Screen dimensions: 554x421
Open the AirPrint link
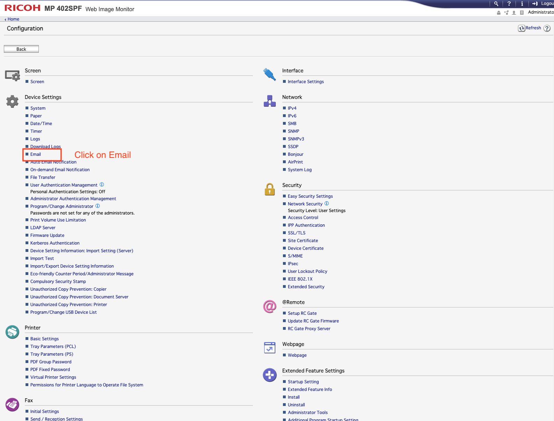296,162
